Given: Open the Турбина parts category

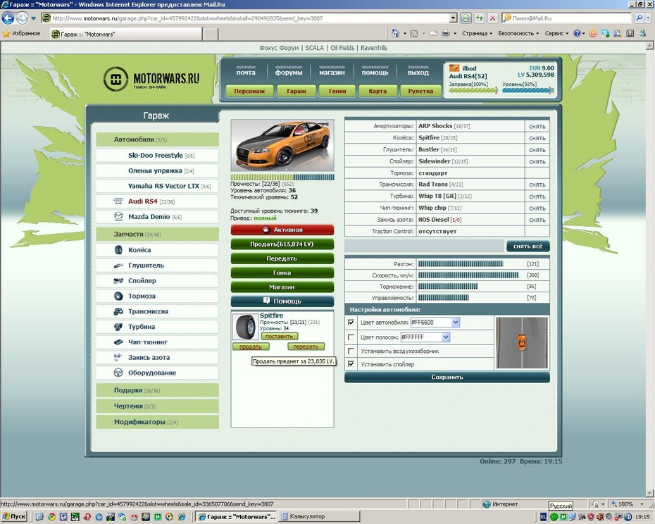Looking at the screenshot, I should coord(157,327).
